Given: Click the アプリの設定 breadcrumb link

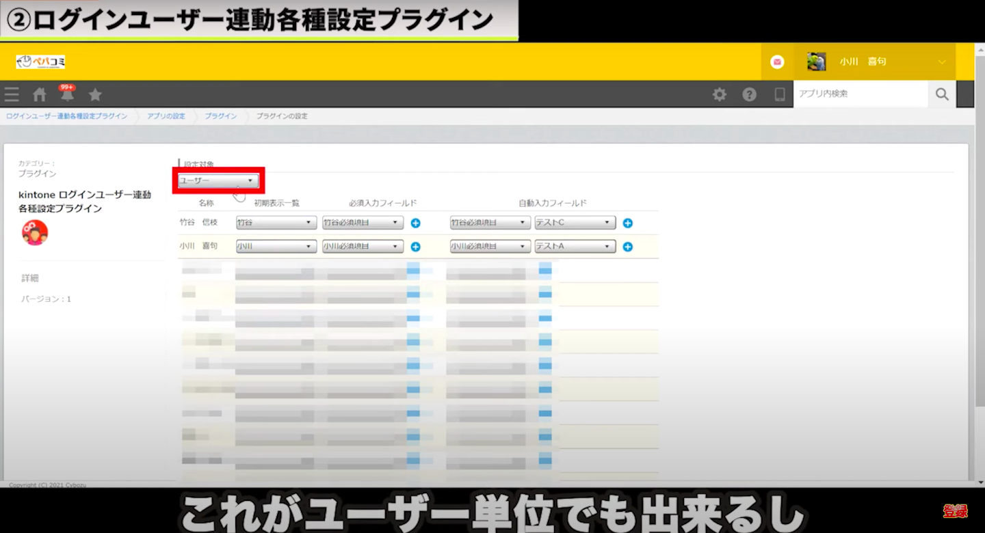Looking at the screenshot, I should click(166, 116).
